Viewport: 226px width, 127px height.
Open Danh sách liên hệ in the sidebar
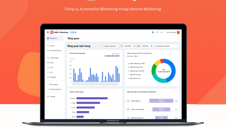55,51
